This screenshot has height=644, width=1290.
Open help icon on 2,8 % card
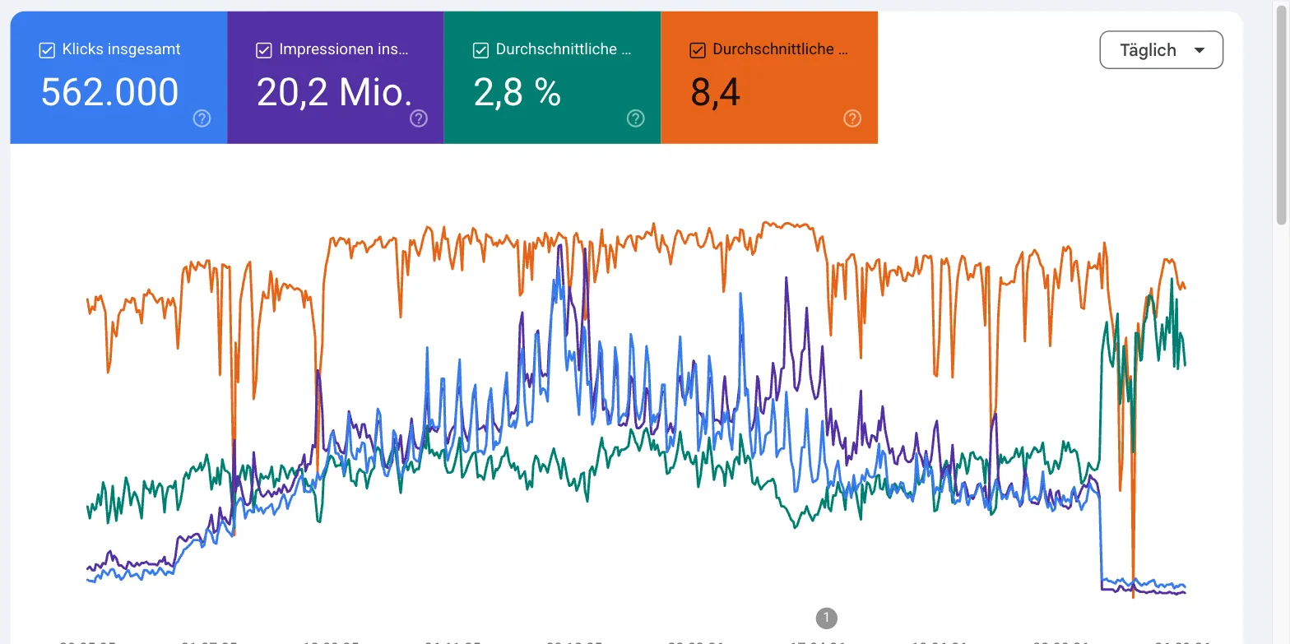point(636,118)
